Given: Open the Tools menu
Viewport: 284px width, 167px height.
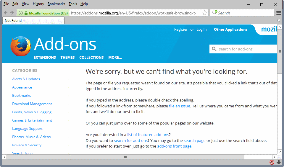Looking at the screenshot, I should [x=73, y=4].
